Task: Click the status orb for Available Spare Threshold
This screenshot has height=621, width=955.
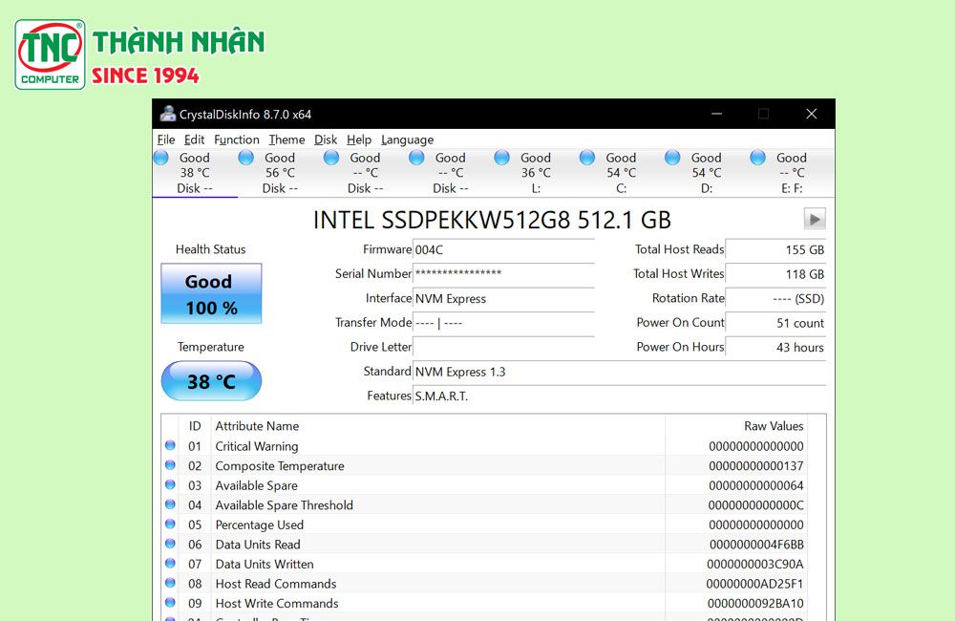Action: click(x=171, y=504)
